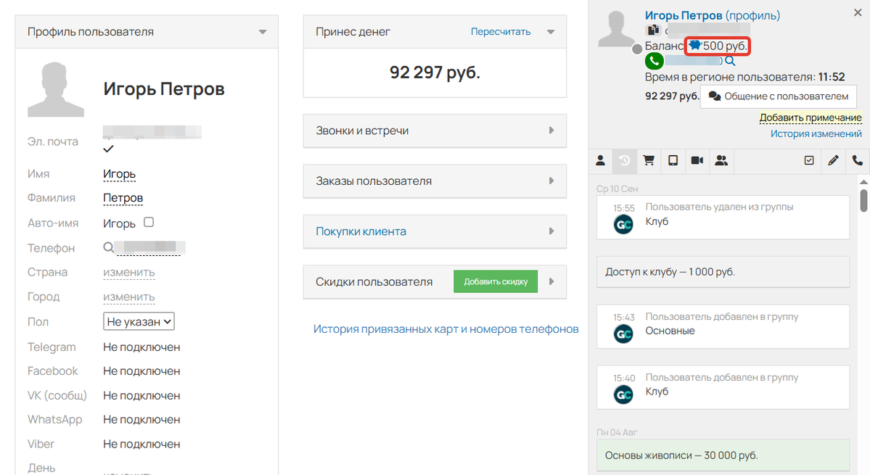The height and width of the screenshot is (475, 870).
Task: Click the piggy bank balance icon
Action: tap(694, 46)
